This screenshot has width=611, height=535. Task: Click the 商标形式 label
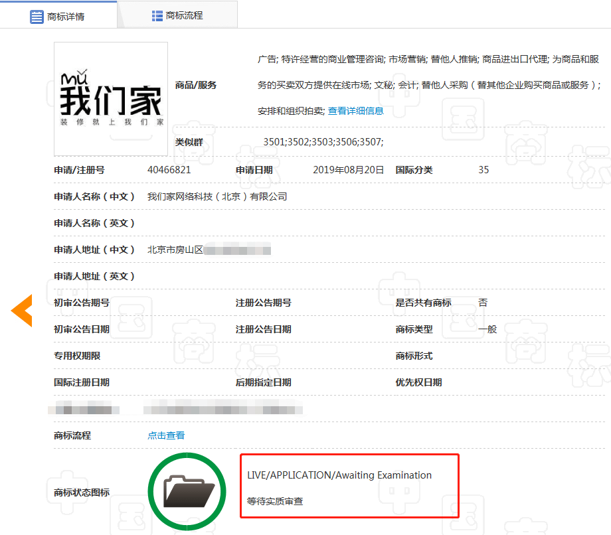414,356
